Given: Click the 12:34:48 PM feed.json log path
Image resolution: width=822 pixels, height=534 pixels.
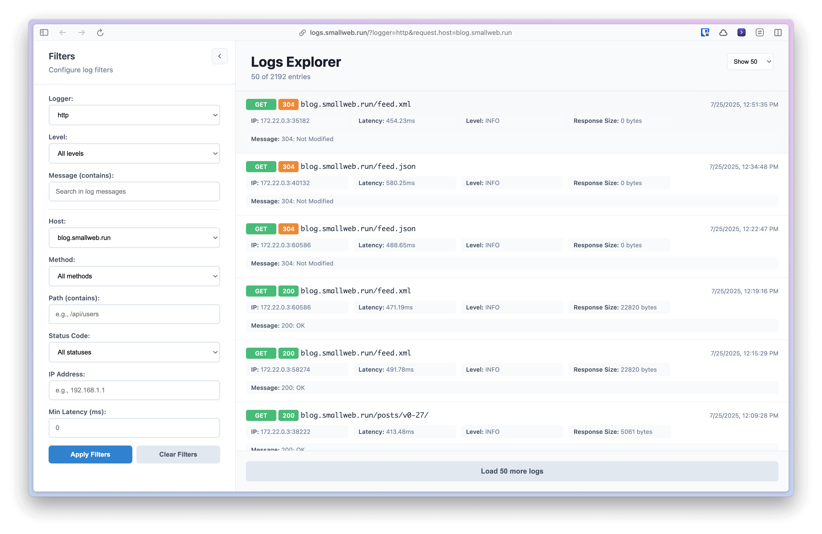Looking at the screenshot, I should [x=358, y=166].
